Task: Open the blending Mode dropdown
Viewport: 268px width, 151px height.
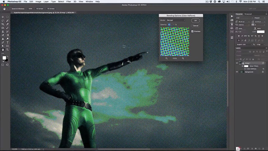Action: coord(176,20)
